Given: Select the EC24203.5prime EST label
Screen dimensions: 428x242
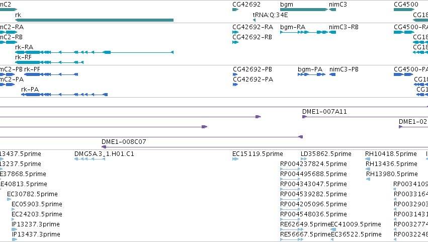Looking at the screenshot, I should click(x=37, y=214).
